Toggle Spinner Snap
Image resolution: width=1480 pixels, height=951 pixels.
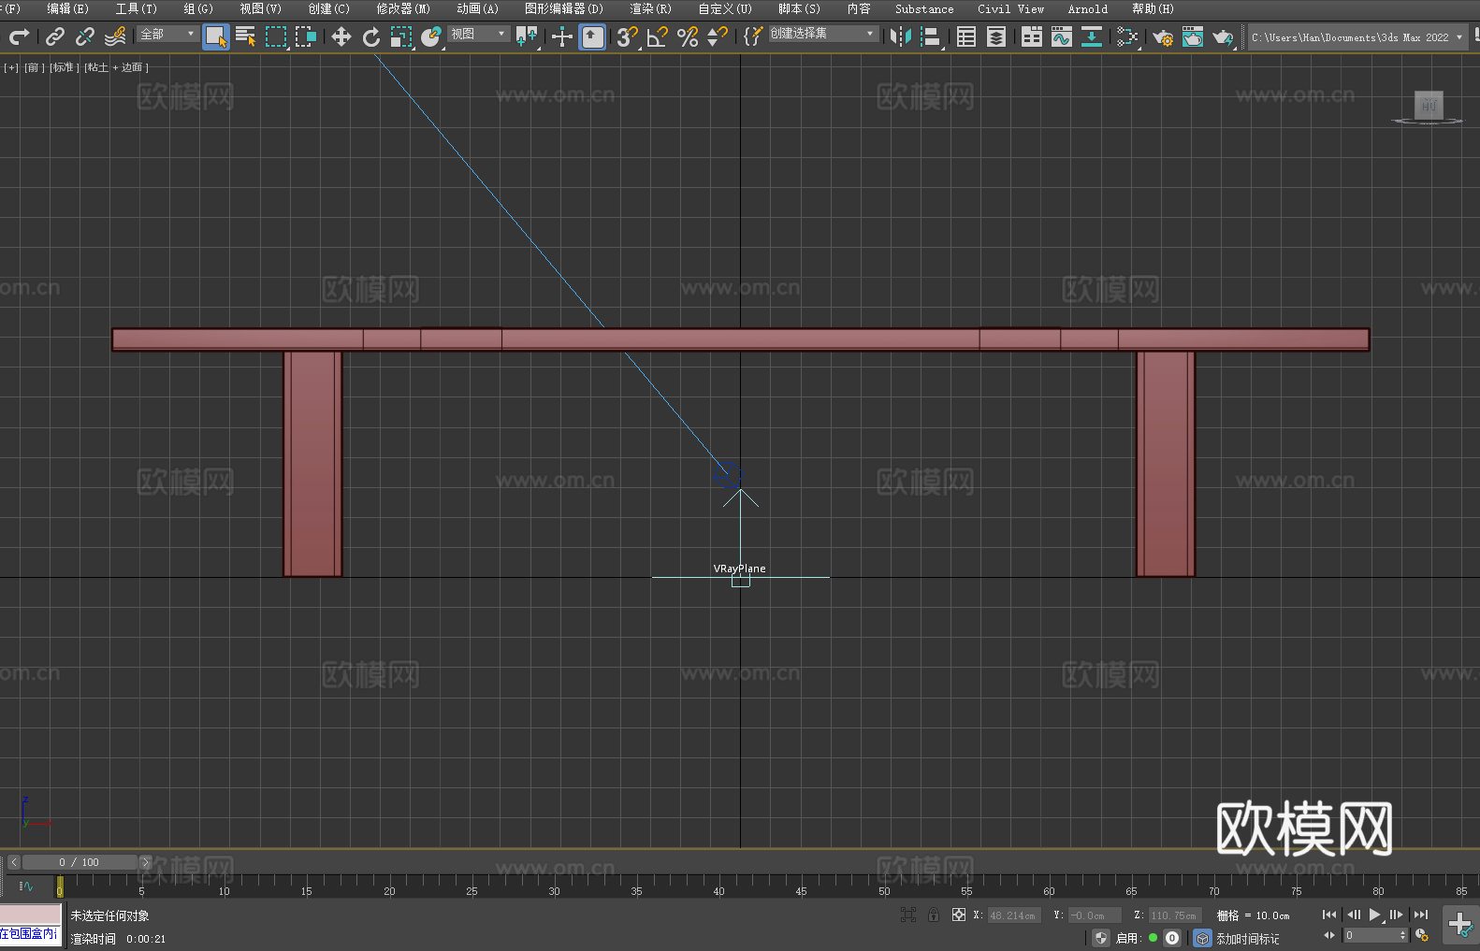pyautogui.click(x=718, y=36)
